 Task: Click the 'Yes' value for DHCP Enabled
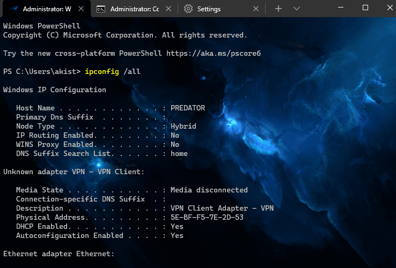coord(177,226)
